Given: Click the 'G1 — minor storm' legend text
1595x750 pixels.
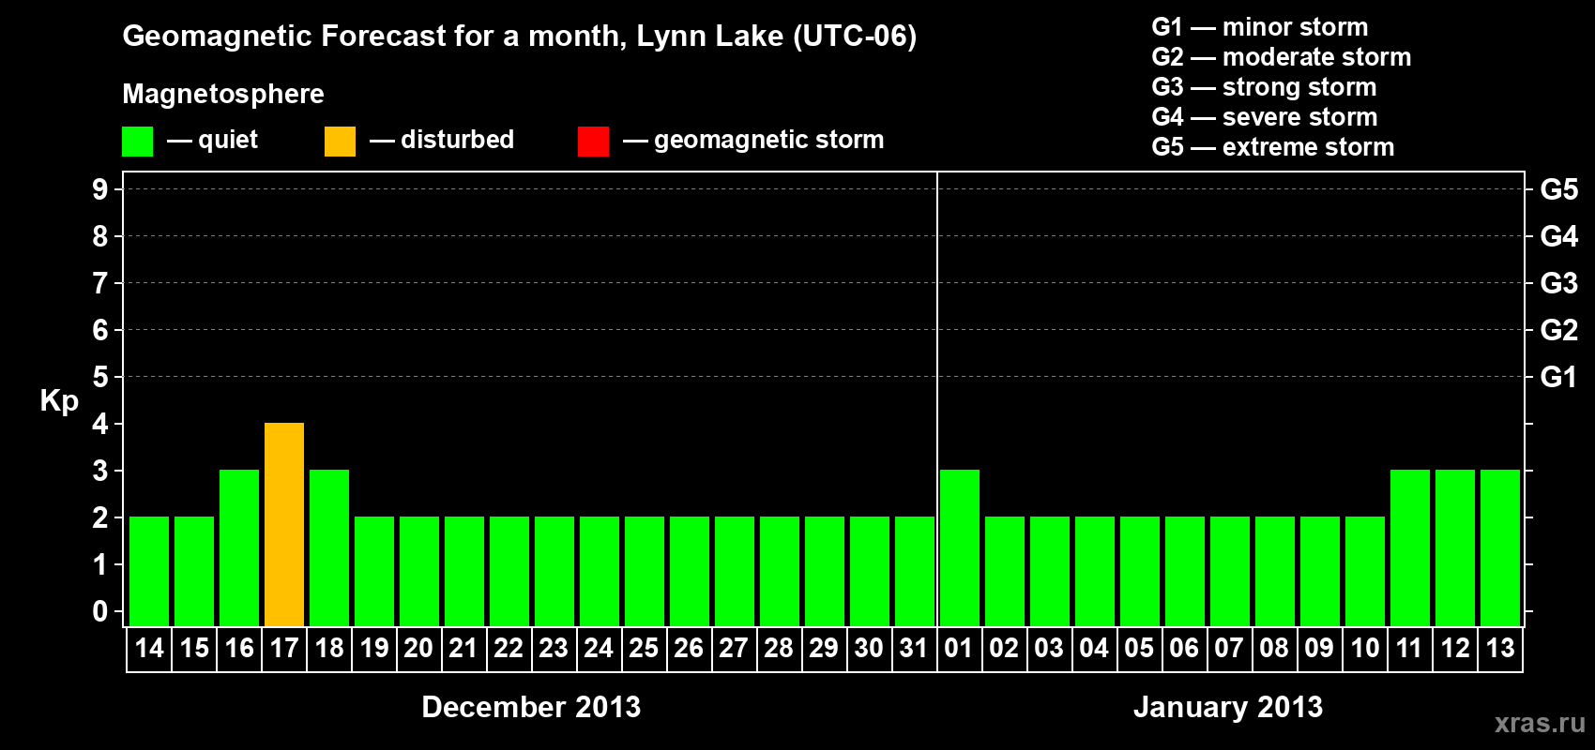Looking at the screenshot, I should [x=1260, y=27].
